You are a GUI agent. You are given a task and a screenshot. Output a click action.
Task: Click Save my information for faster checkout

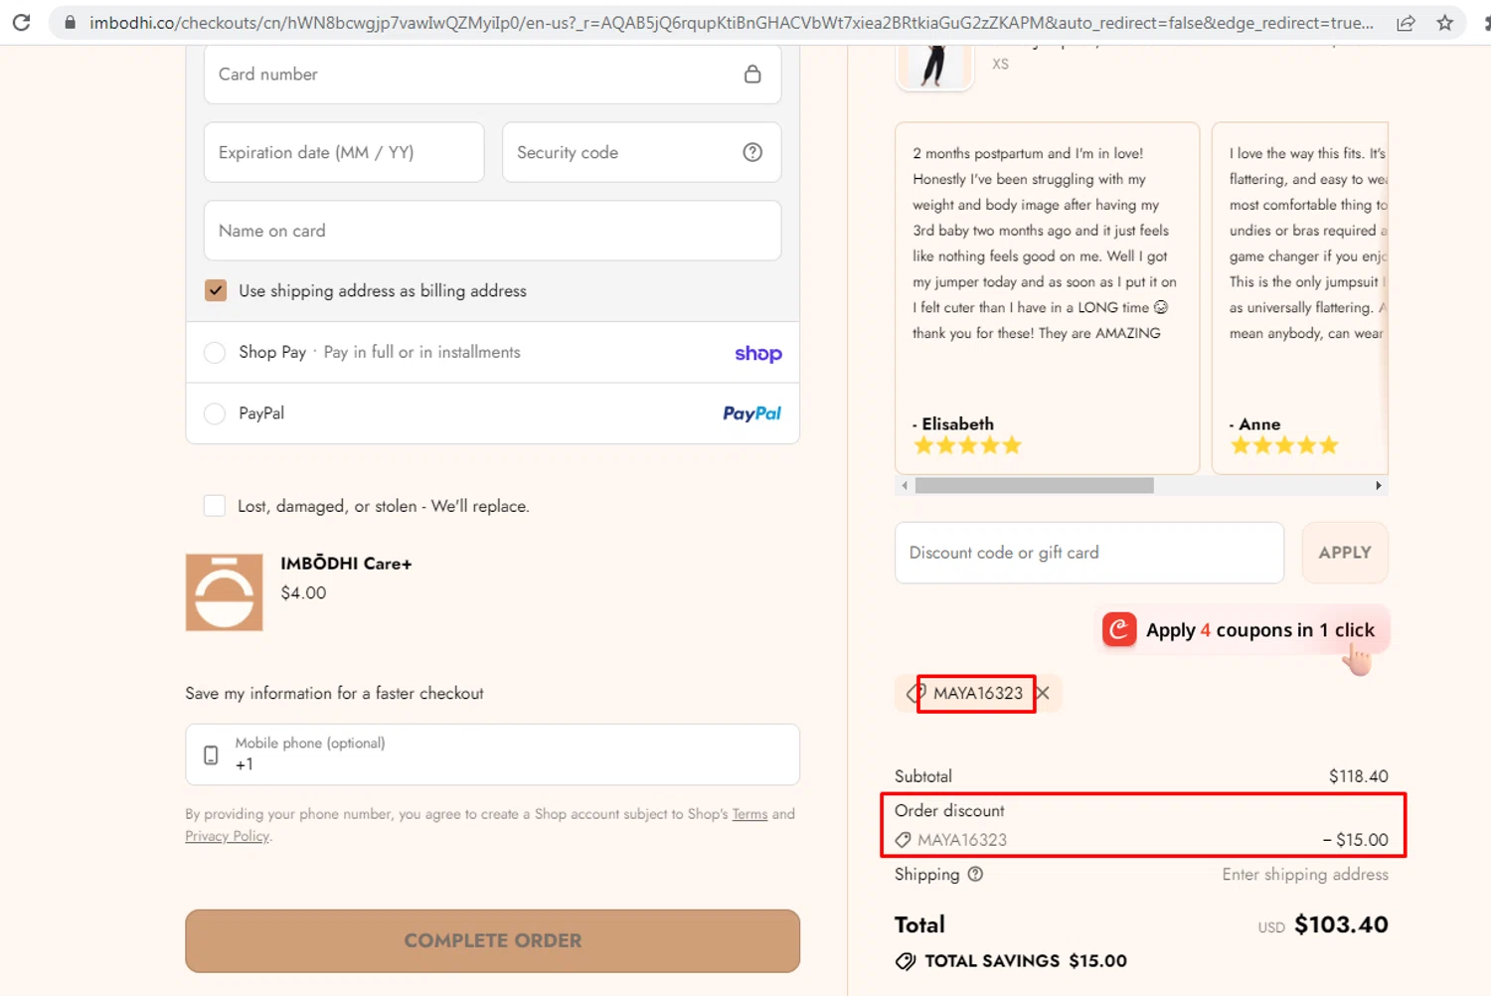pyautogui.click(x=334, y=694)
